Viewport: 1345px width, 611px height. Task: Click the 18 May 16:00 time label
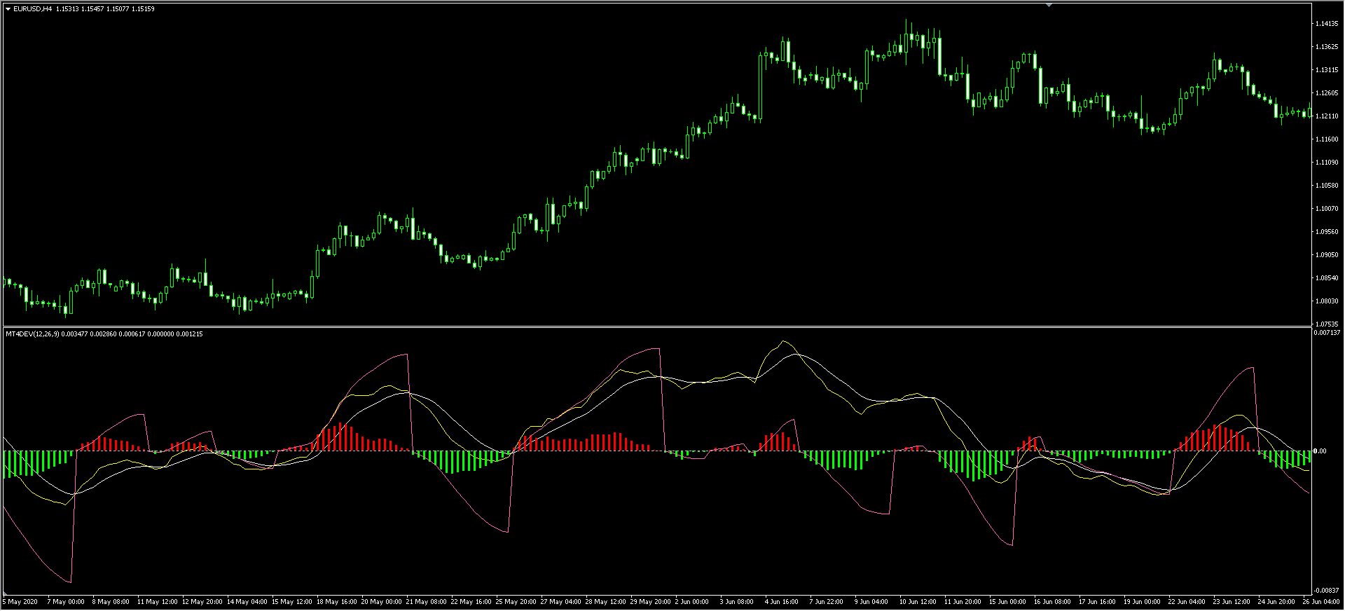337,602
